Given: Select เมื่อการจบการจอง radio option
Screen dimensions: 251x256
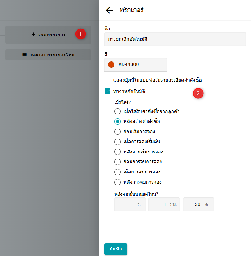Looking at the screenshot, I should (118, 172).
